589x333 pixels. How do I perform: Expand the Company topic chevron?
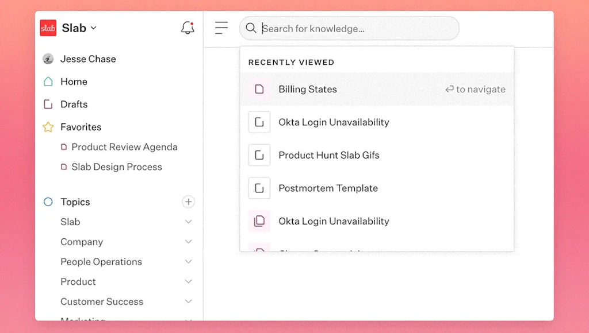tap(188, 242)
